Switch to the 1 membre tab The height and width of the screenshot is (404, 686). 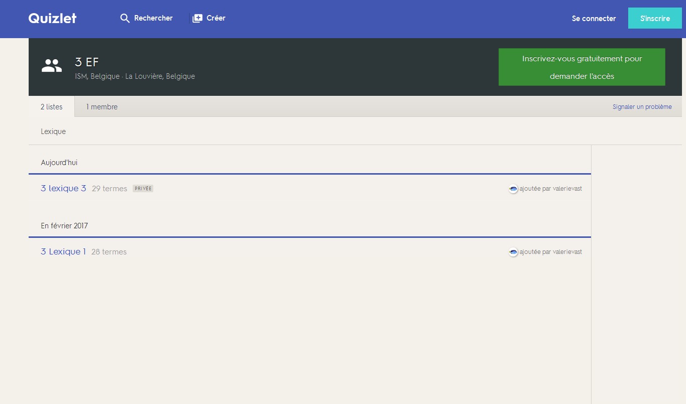[x=102, y=107]
